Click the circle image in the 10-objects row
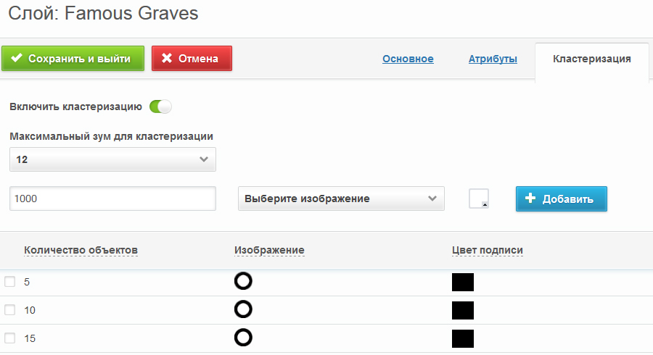The width and height of the screenshot is (653, 355). pos(244,309)
